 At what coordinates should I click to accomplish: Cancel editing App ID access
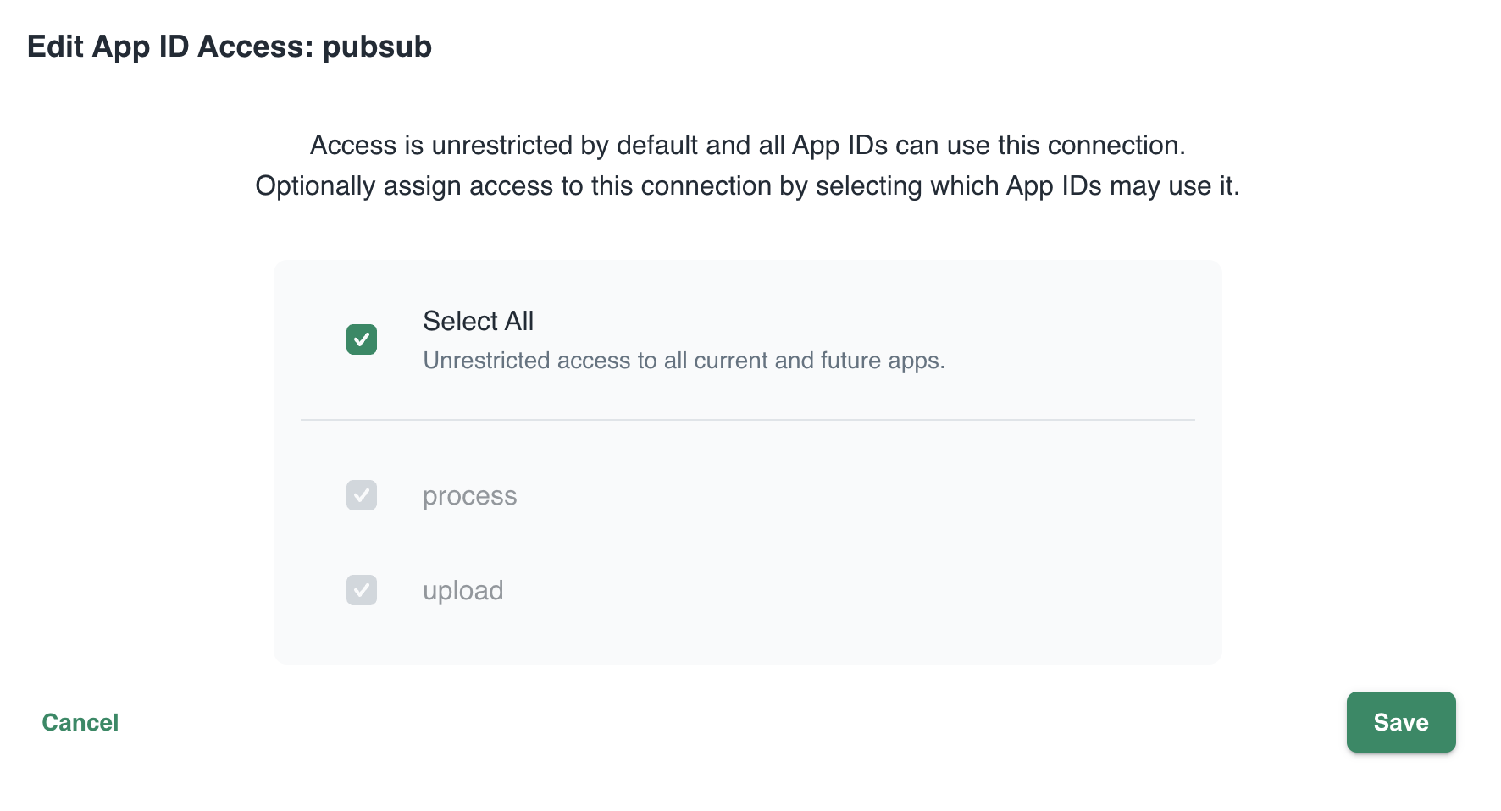tap(80, 722)
